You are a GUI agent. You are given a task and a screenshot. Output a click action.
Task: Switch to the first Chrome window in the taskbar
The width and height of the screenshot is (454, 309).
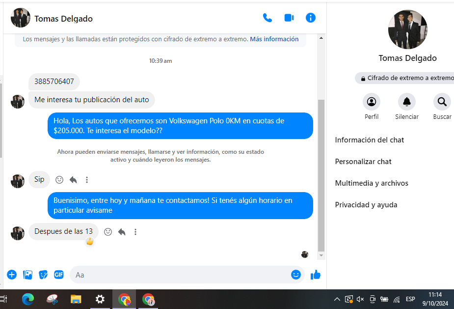[124, 299]
